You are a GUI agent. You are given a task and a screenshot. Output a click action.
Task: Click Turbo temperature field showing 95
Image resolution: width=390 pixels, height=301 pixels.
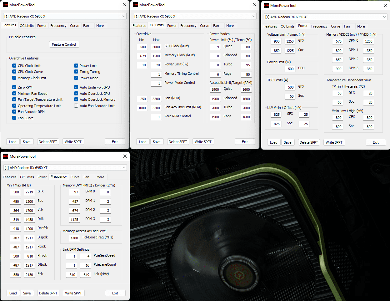[x=246, y=65]
